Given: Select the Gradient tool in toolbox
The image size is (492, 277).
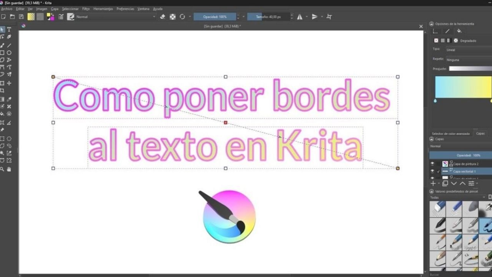Looking at the screenshot, I should pyautogui.click(x=2, y=99).
